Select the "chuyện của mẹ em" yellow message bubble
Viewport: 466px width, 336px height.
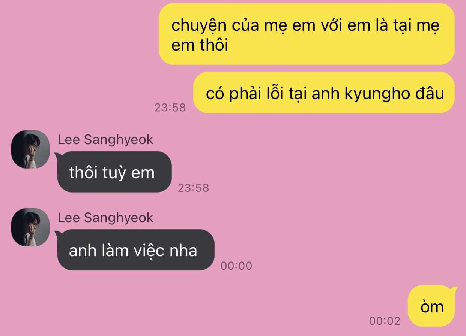(x=307, y=34)
